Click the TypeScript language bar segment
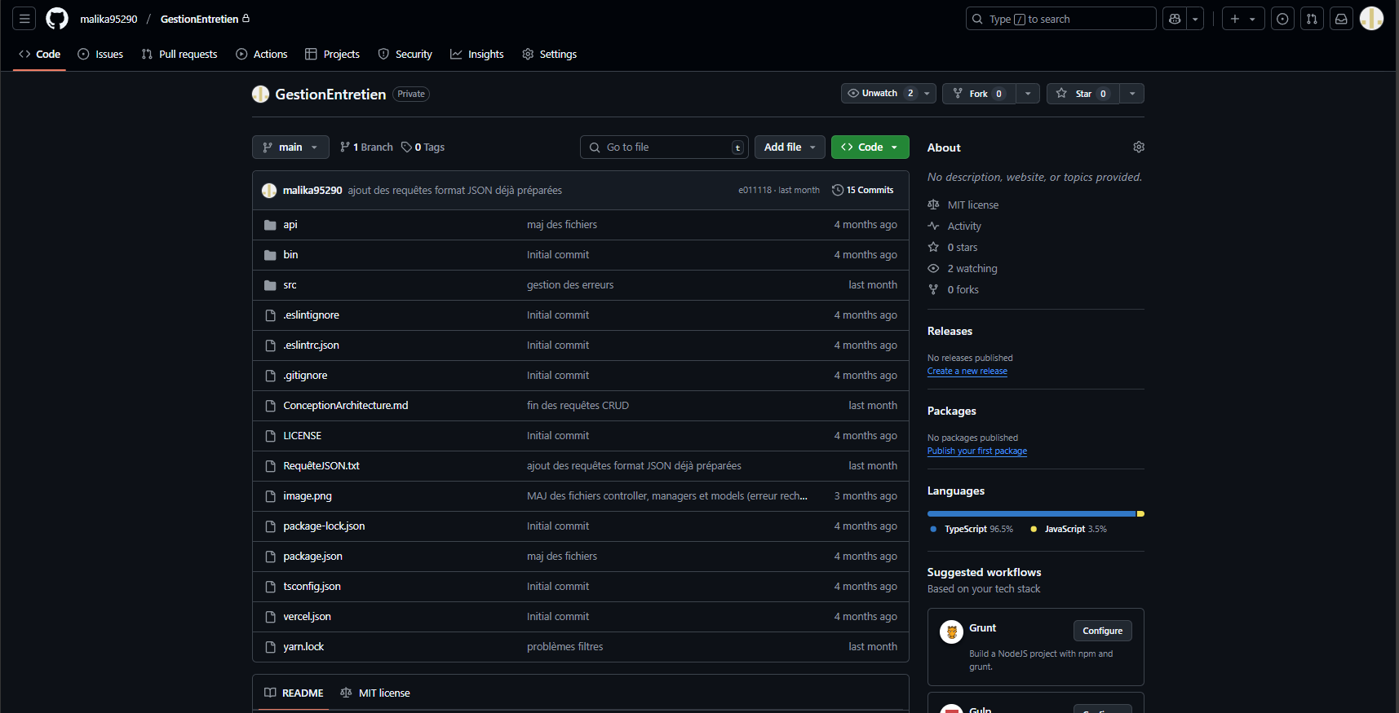This screenshot has height=713, width=1399. (1031, 514)
